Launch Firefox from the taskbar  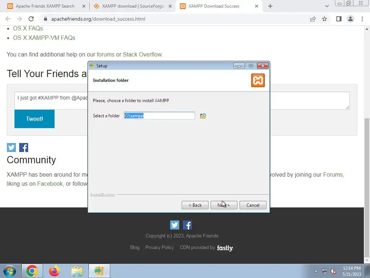pos(54,271)
